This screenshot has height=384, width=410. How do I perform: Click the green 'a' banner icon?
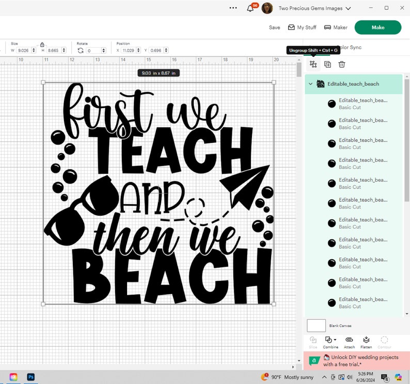click(314, 361)
